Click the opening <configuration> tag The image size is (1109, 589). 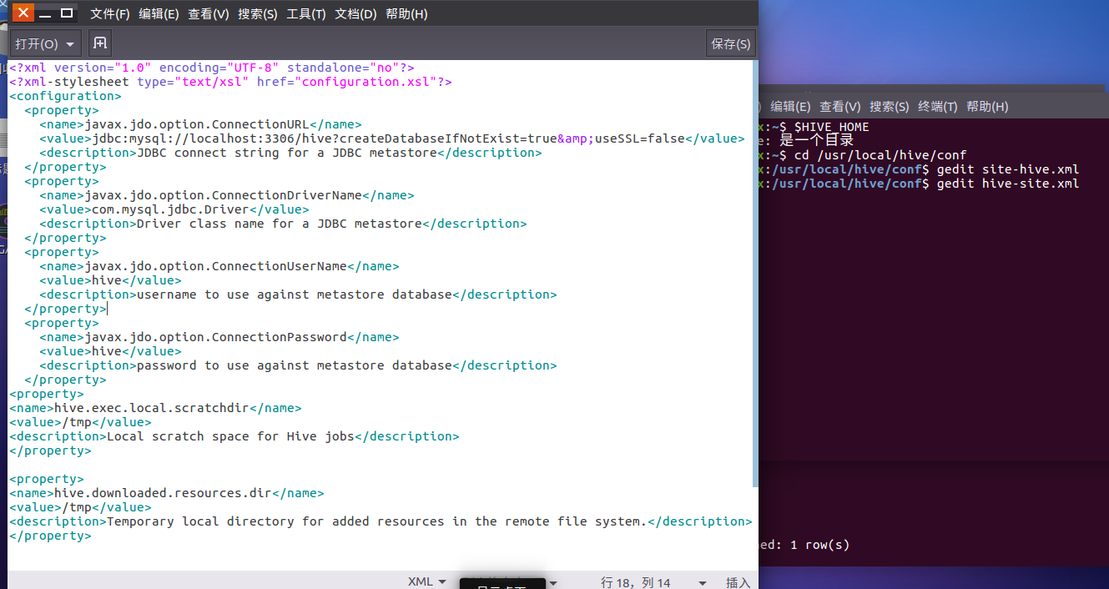coord(65,96)
